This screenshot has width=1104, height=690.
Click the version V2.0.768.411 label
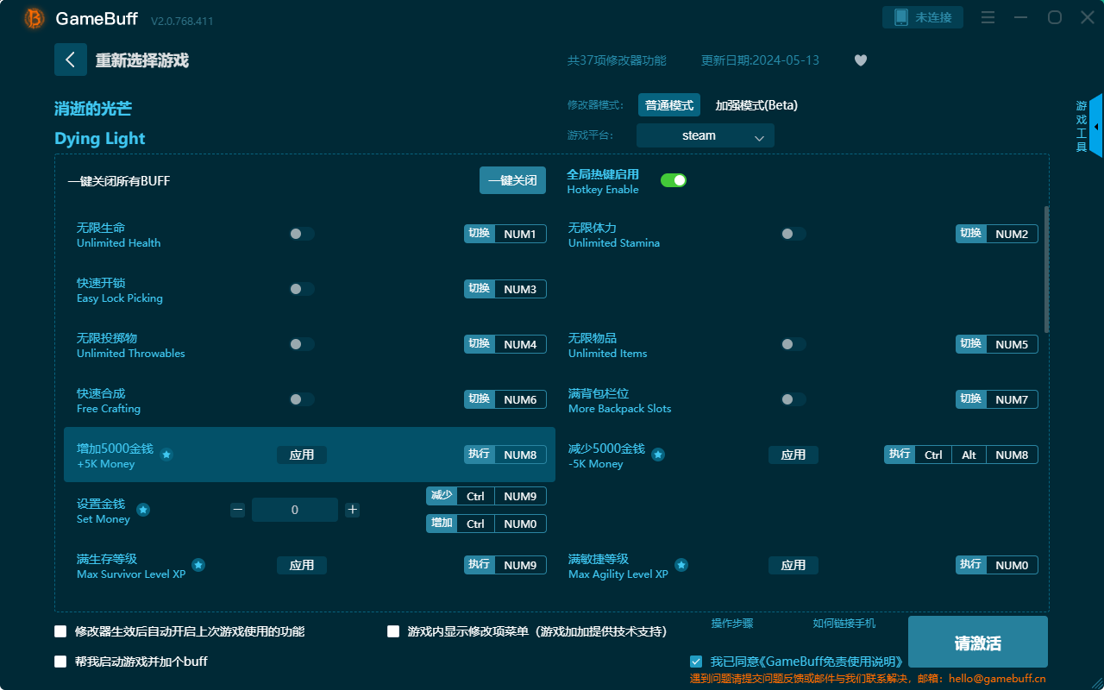182,21
